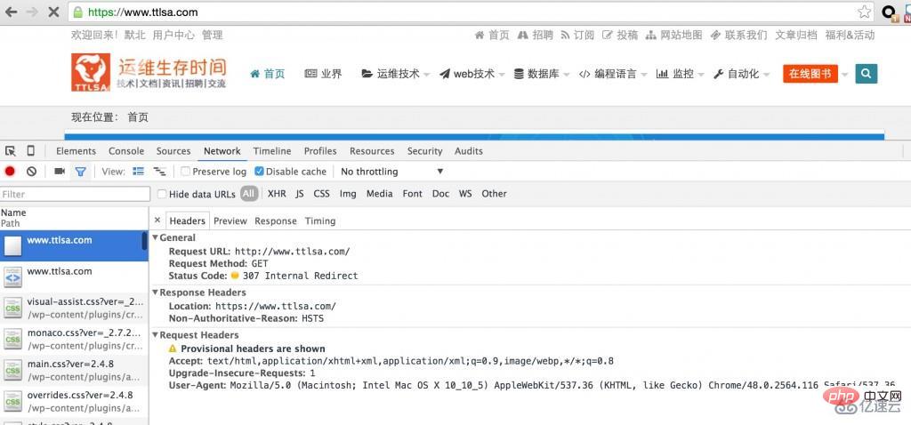The image size is (911, 425).
Task: Filter requests by Font
Action: 413,194
